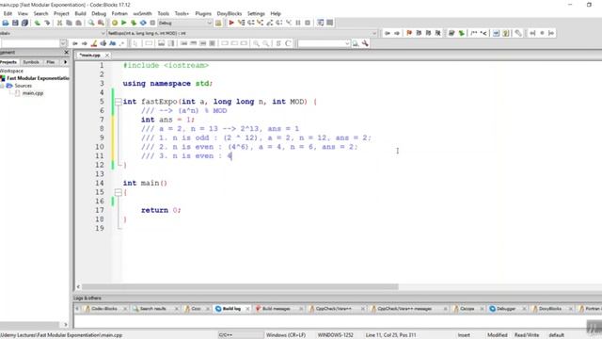Click the Redo arrow icon

point(47,23)
